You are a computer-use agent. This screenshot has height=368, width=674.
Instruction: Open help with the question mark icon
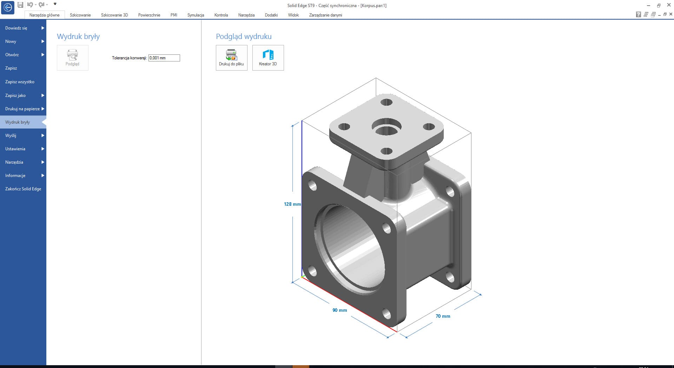point(638,14)
